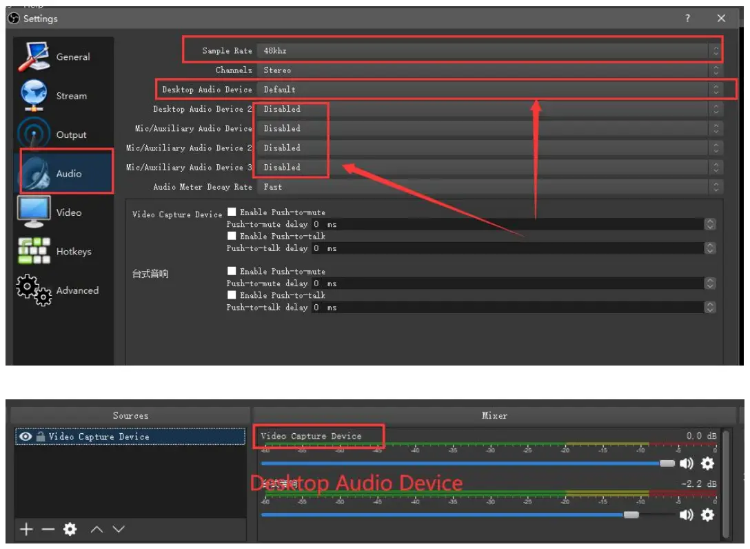The height and width of the screenshot is (549, 750).
Task: Open source properties gear in Sources panel
Action: click(70, 529)
